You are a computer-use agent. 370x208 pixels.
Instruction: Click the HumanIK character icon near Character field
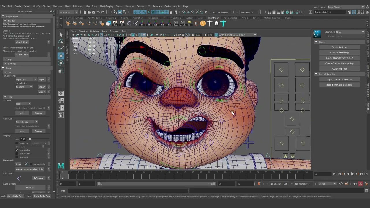pyautogui.click(x=317, y=34)
